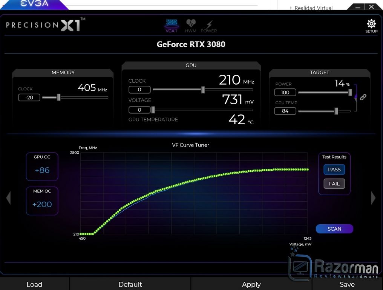
Task: Click the Precision X1 logo
Action: point(46,25)
